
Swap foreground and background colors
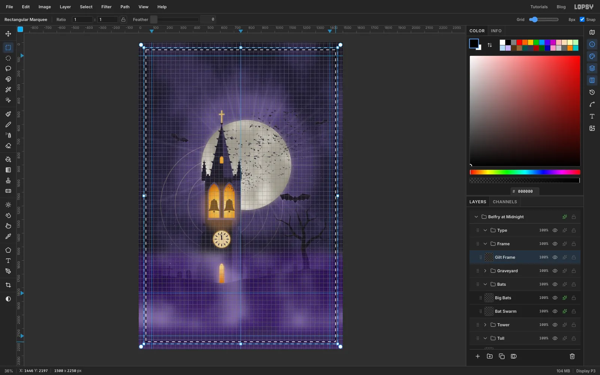tap(490, 45)
